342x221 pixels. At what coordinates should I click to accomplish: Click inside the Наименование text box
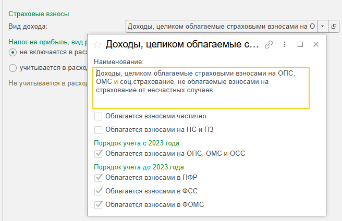coord(201,88)
